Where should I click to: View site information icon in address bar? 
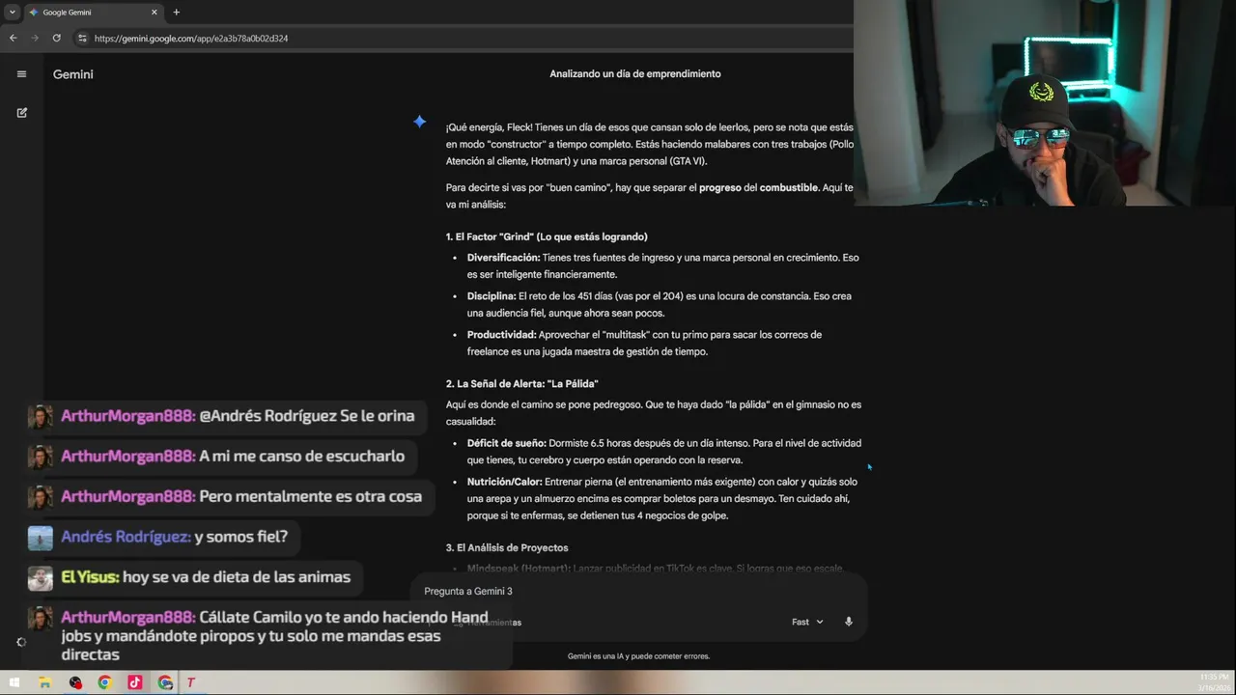coord(82,38)
